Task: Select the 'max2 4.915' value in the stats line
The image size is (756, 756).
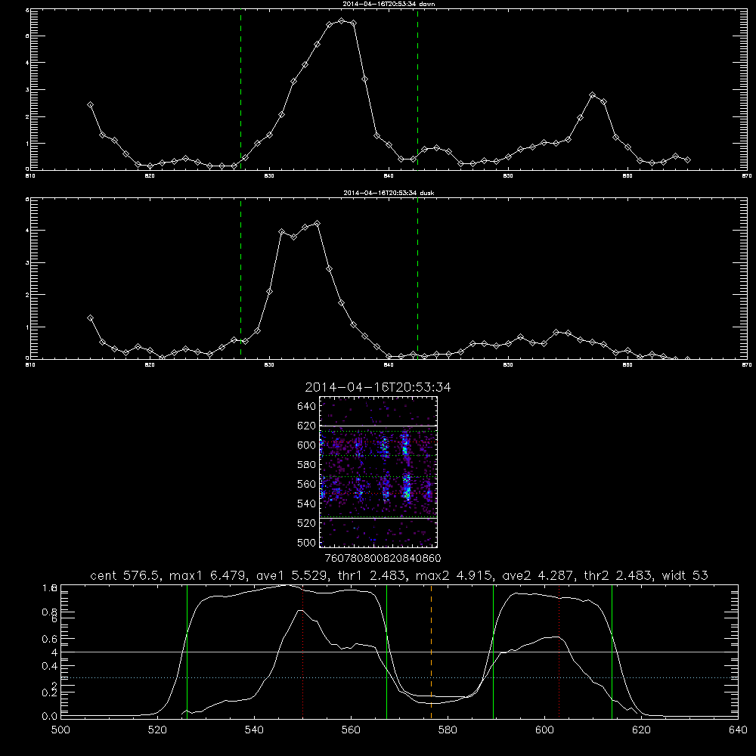Action: click(x=454, y=575)
